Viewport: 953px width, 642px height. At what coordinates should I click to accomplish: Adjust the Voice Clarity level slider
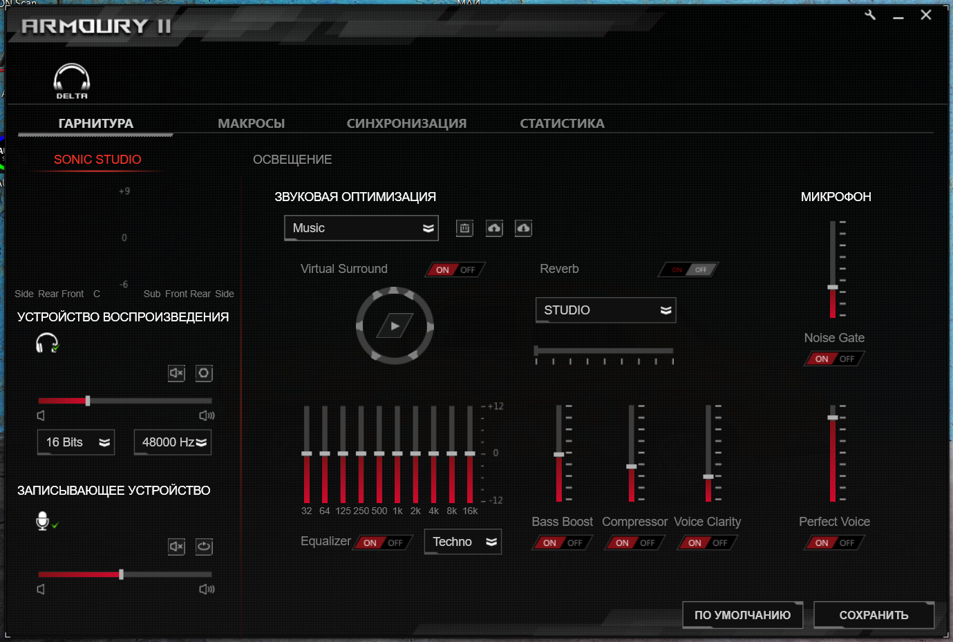[708, 453]
